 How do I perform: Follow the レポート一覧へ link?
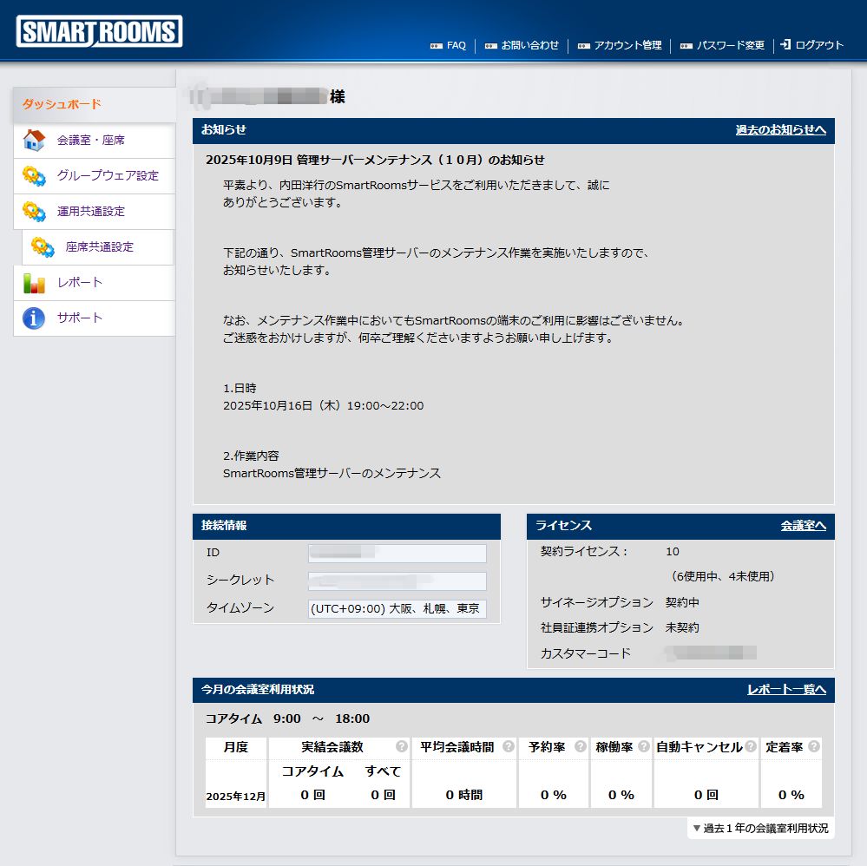[786, 690]
